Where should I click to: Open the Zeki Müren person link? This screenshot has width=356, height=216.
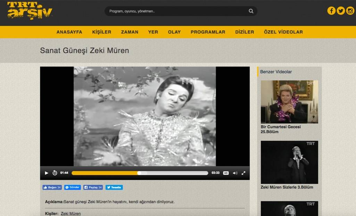pos(71,214)
